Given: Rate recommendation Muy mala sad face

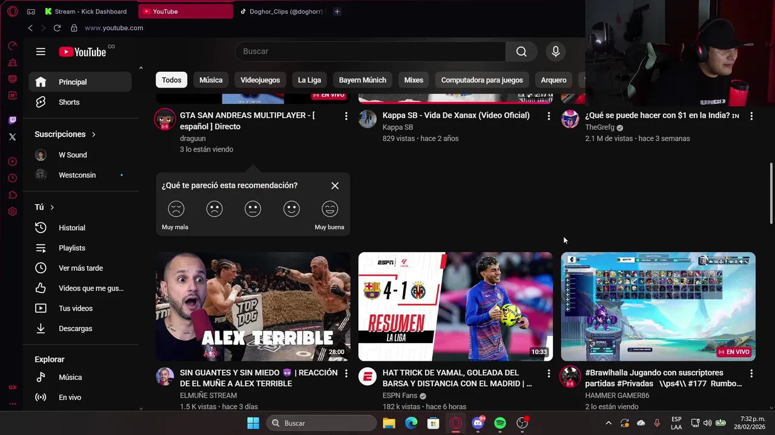Looking at the screenshot, I should (x=176, y=209).
